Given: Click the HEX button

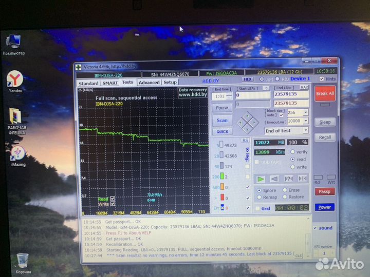Looking at the screenshot, I should 248,79.
